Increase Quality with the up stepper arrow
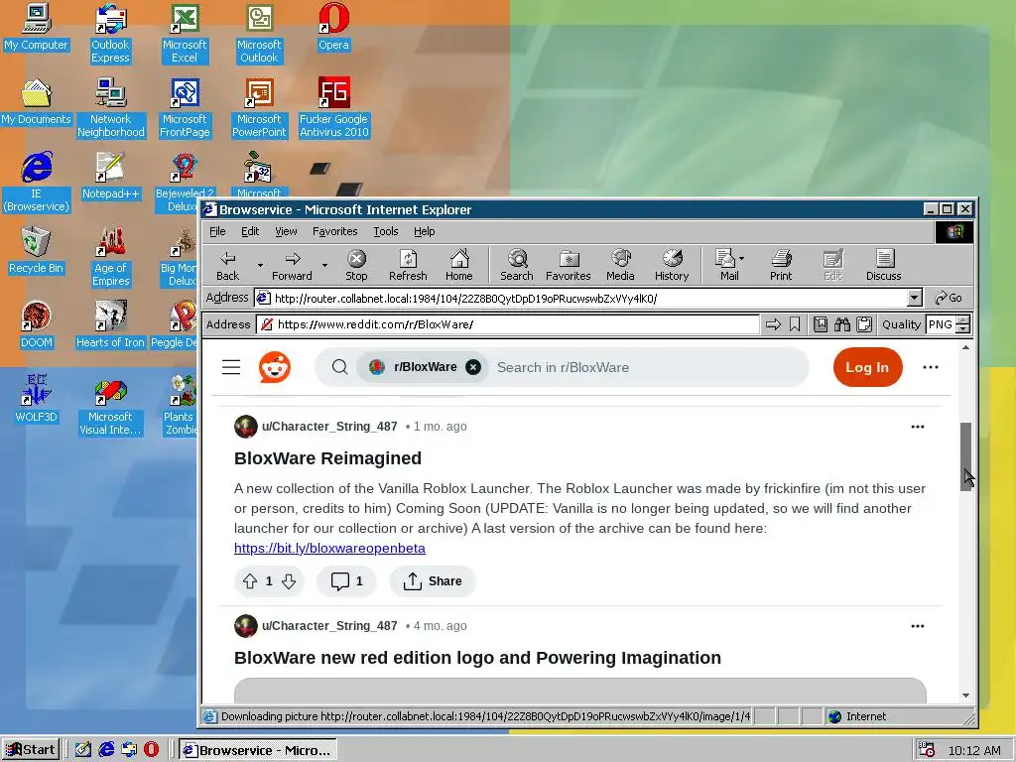Viewport: 1016px width, 762px height. tap(963, 320)
